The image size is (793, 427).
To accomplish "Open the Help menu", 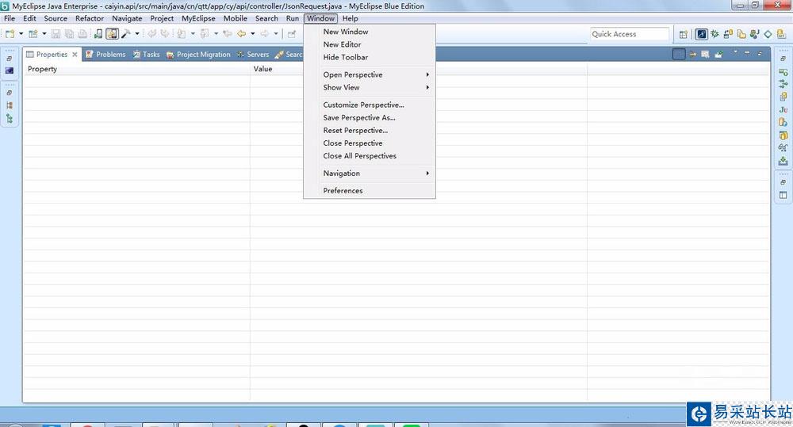I will tap(350, 18).
